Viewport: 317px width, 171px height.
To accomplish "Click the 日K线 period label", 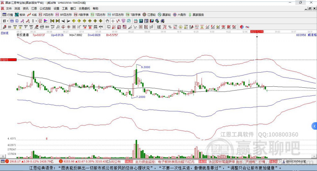I will pyautogui.click(x=5, y=33).
